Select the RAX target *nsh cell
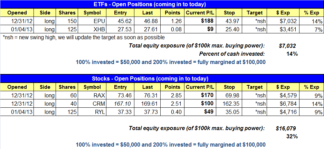Viewport: 324px width, 149px height. (x=255, y=96)
